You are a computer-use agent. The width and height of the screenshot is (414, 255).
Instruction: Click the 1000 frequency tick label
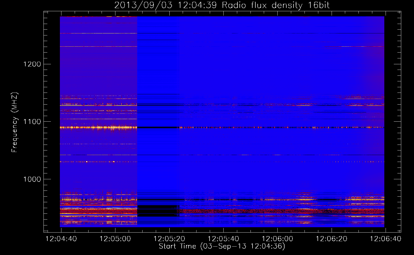point(32,179)
